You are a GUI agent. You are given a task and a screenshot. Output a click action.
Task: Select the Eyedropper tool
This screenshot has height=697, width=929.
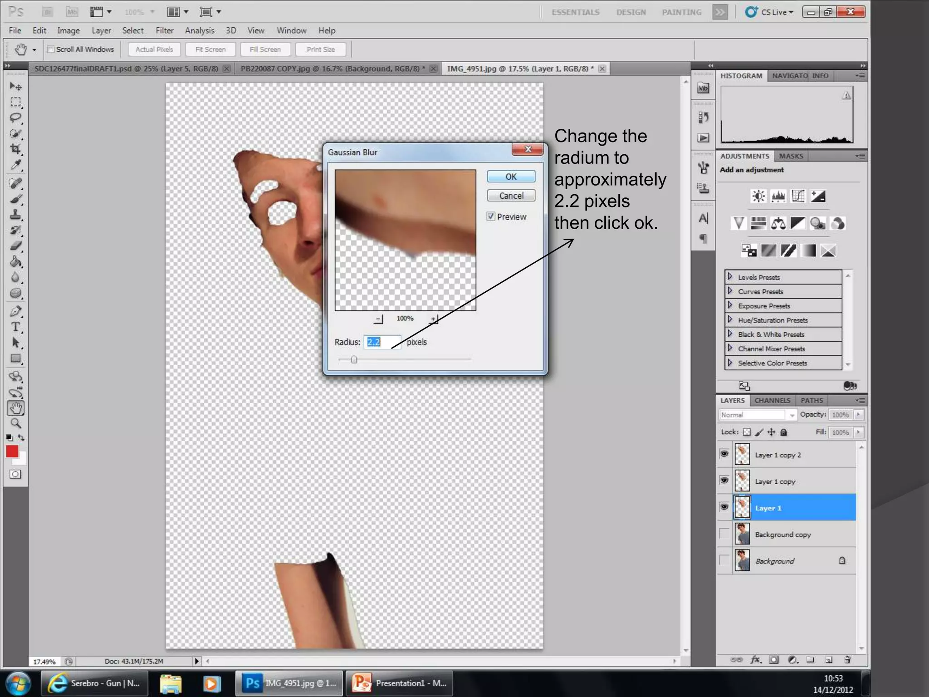pos(15,165)
